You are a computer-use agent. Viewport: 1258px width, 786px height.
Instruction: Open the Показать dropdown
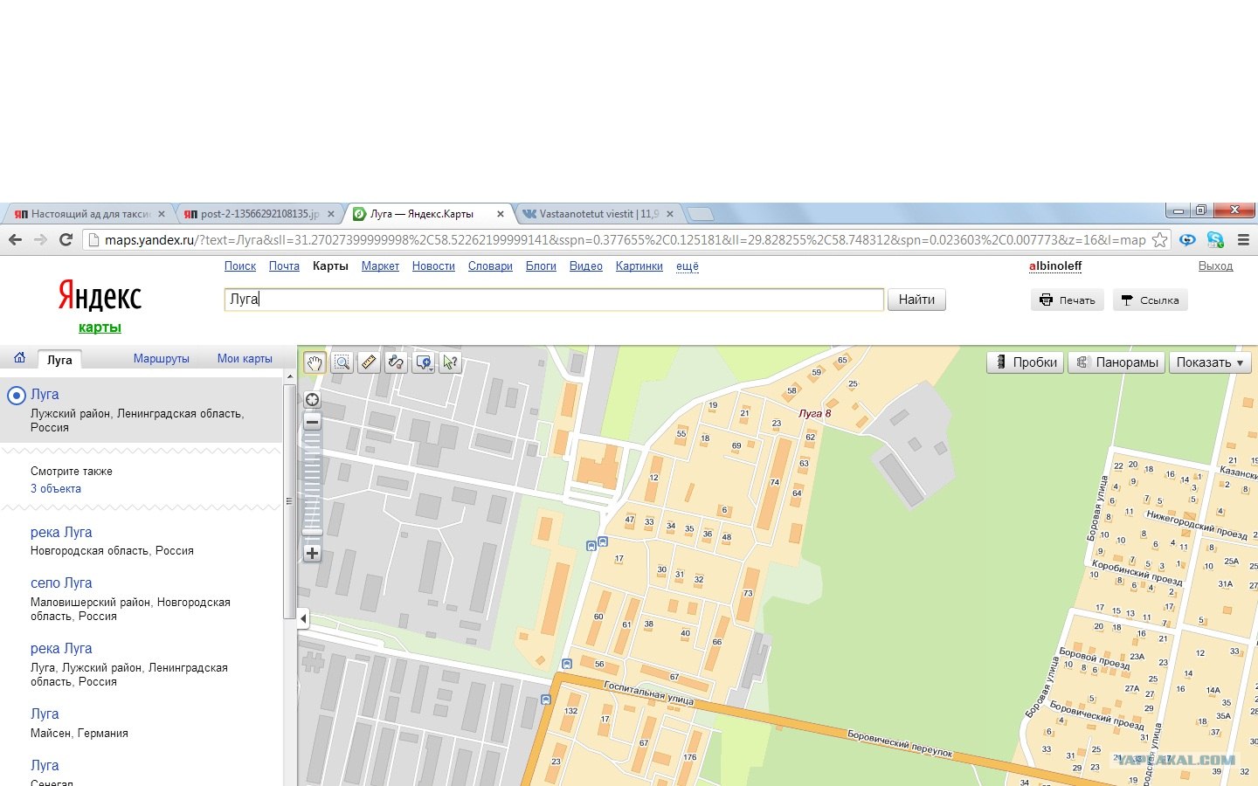click(1210, 362)
